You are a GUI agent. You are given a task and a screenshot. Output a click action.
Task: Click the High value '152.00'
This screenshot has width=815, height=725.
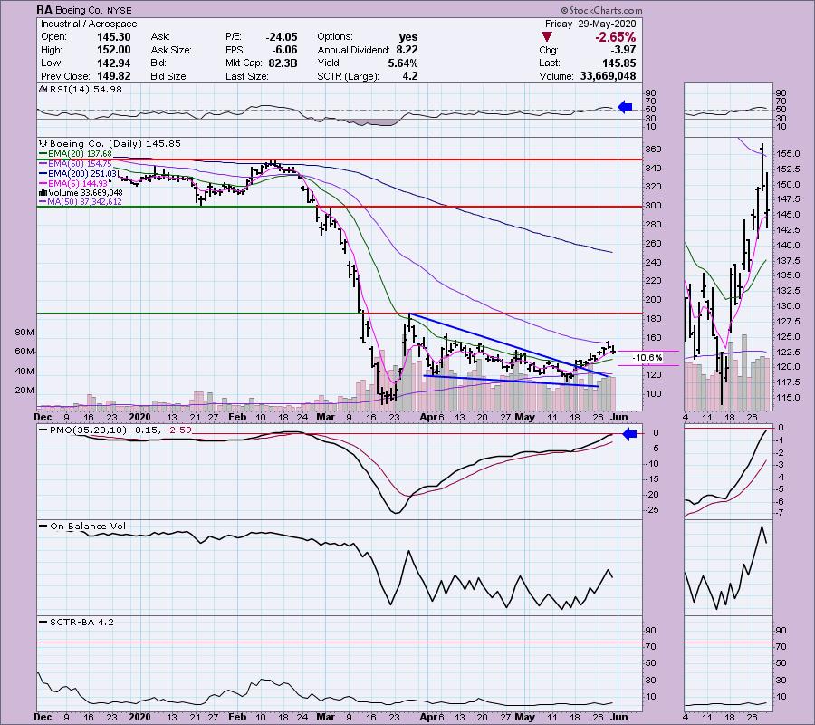(x=114, y=50)
